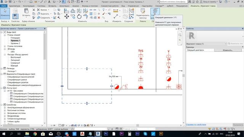Click the Применить button in Properties
244x137 pixels.
[x=238, y=125]
